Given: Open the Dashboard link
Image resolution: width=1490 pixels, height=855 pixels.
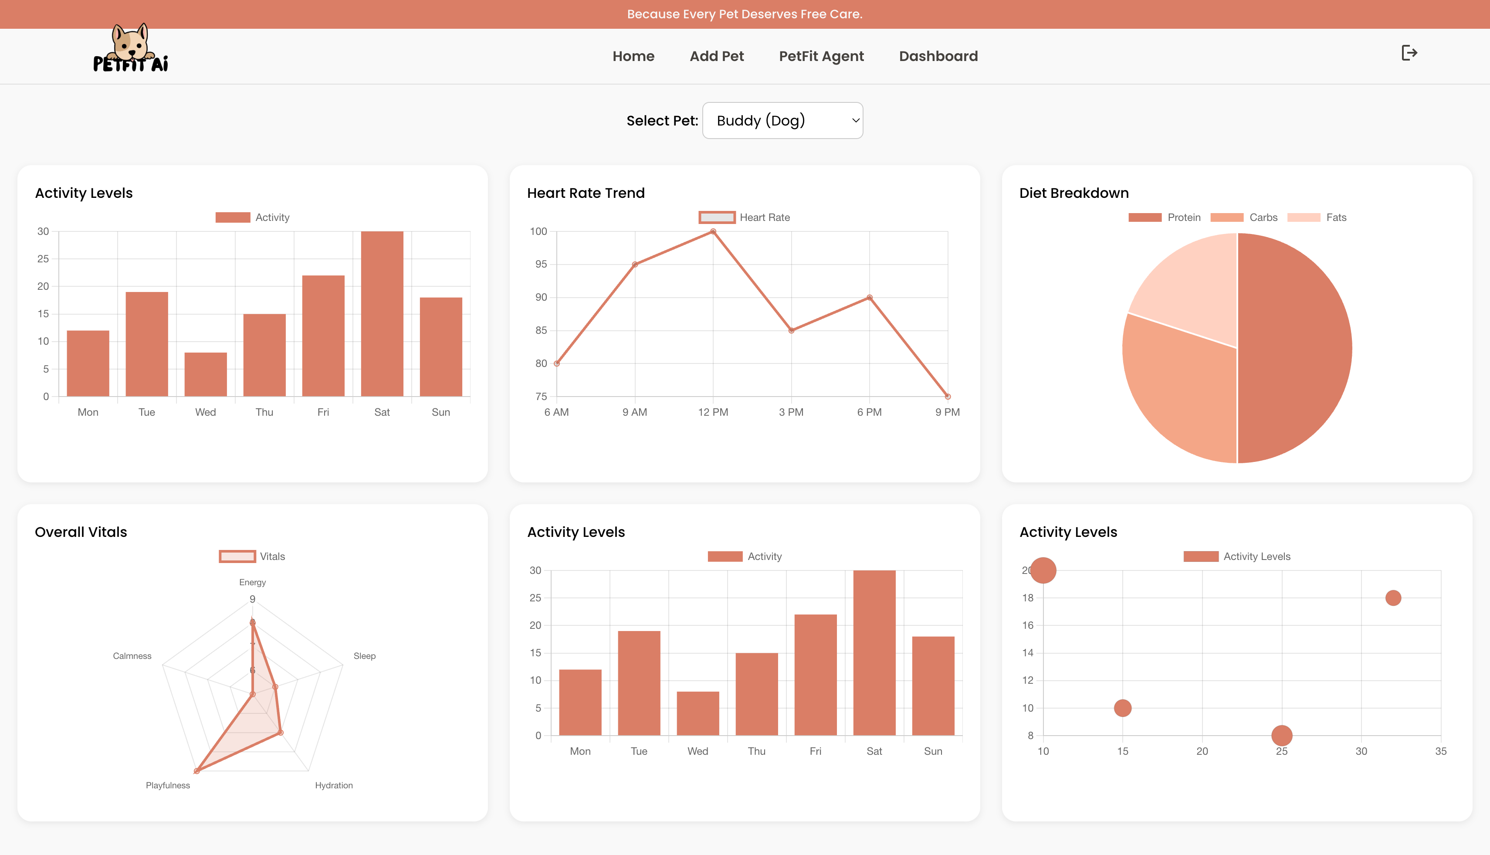Looking at the screenshot, I should (938, 56).
